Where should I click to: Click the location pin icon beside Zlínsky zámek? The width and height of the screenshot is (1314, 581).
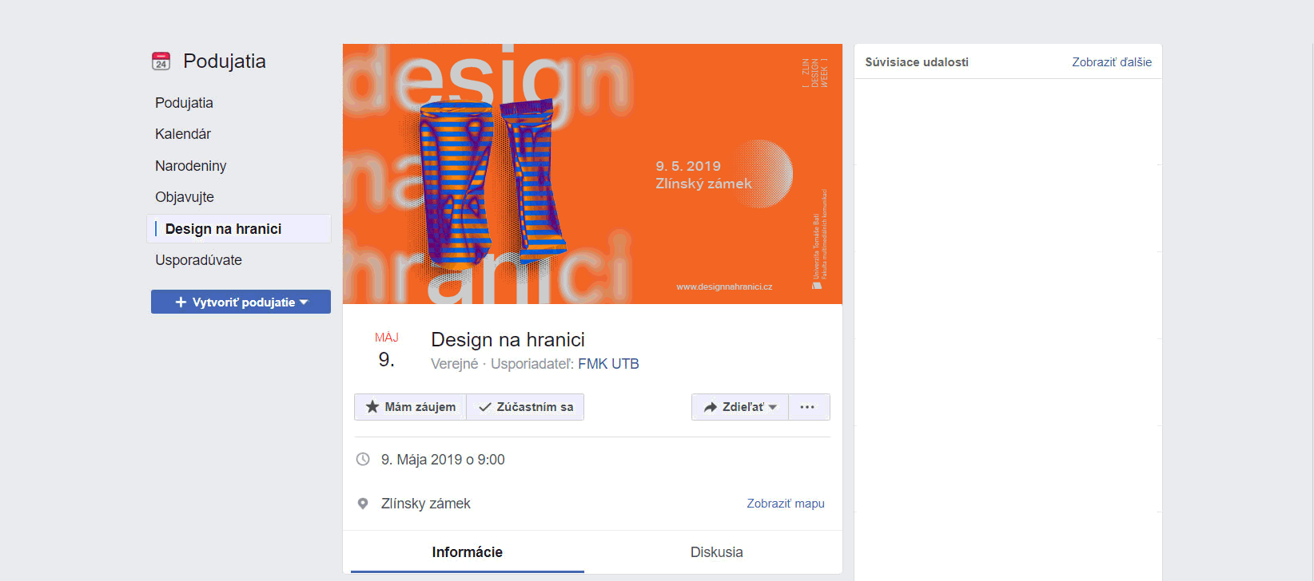[x=363, y=504]
